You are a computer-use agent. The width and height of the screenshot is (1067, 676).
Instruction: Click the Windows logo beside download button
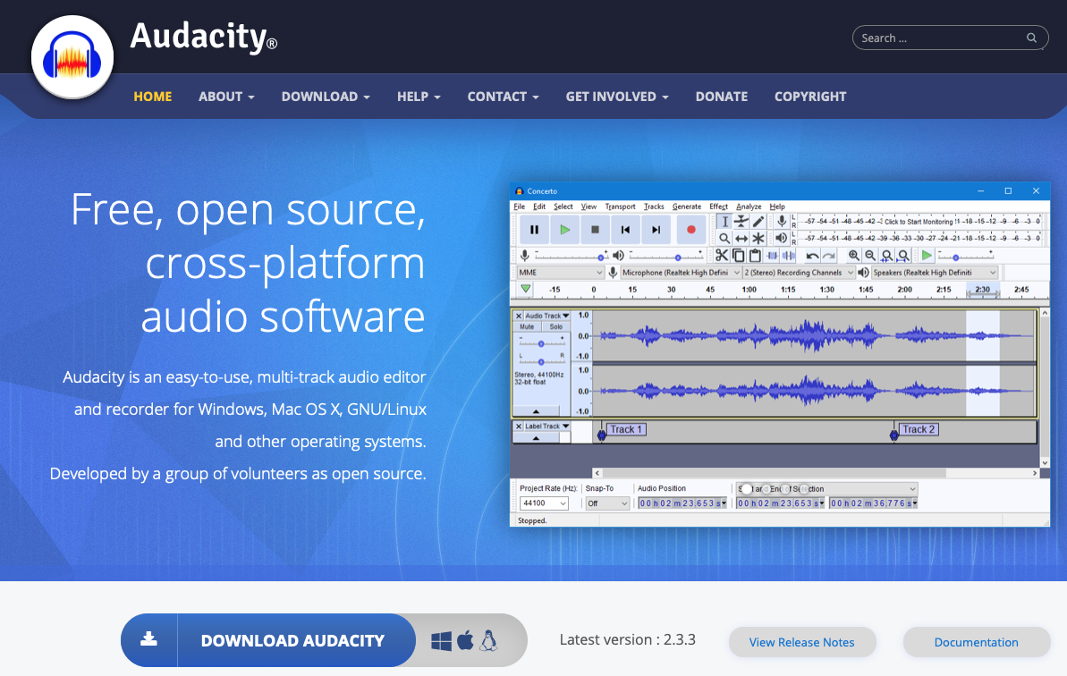(441, 640)
